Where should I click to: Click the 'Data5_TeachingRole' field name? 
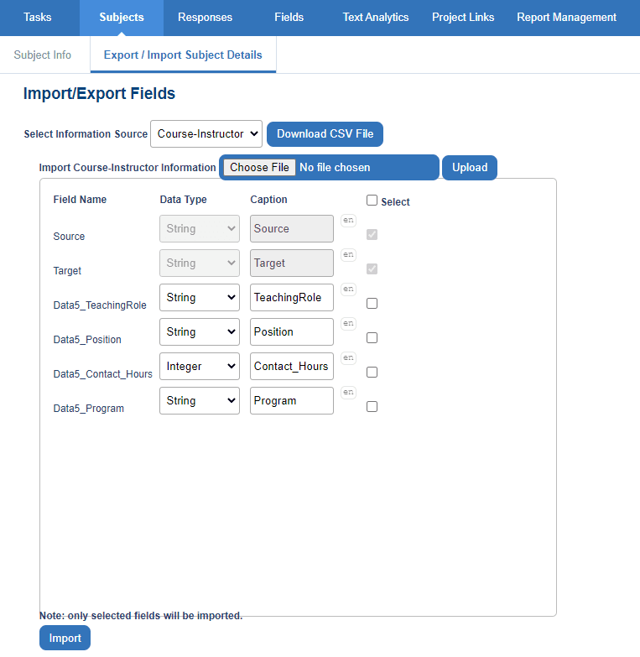(100, 305)
